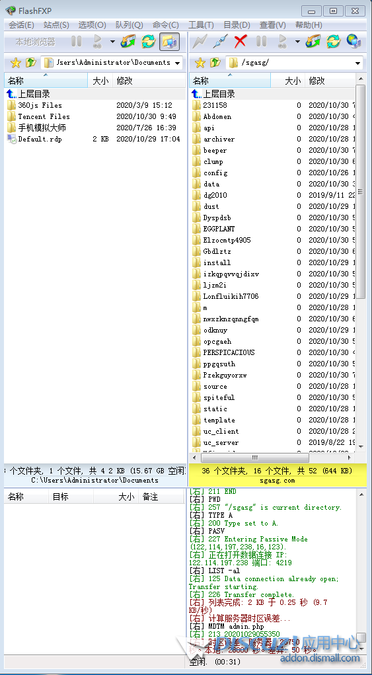Click the red X abort icon
372x675 pixels.
click(241, 42)
